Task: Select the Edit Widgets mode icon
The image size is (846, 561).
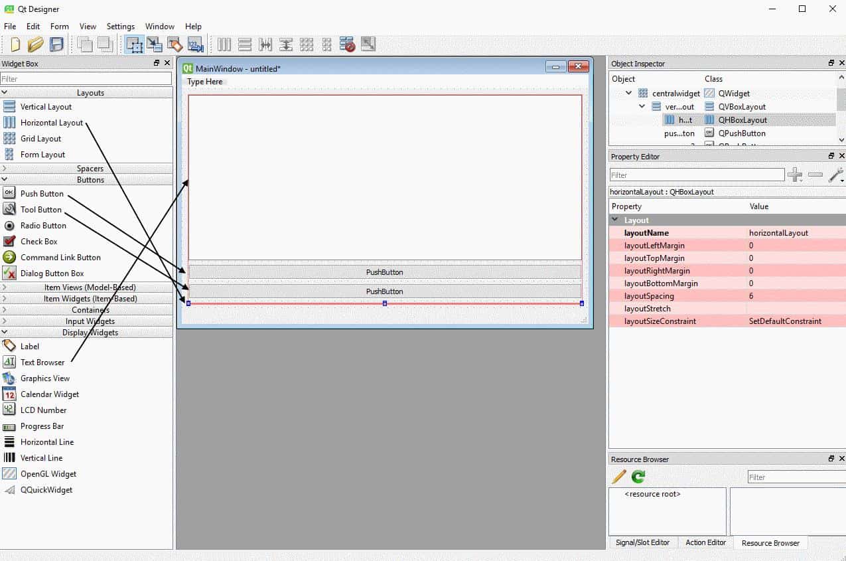Action: pos(134,44)
